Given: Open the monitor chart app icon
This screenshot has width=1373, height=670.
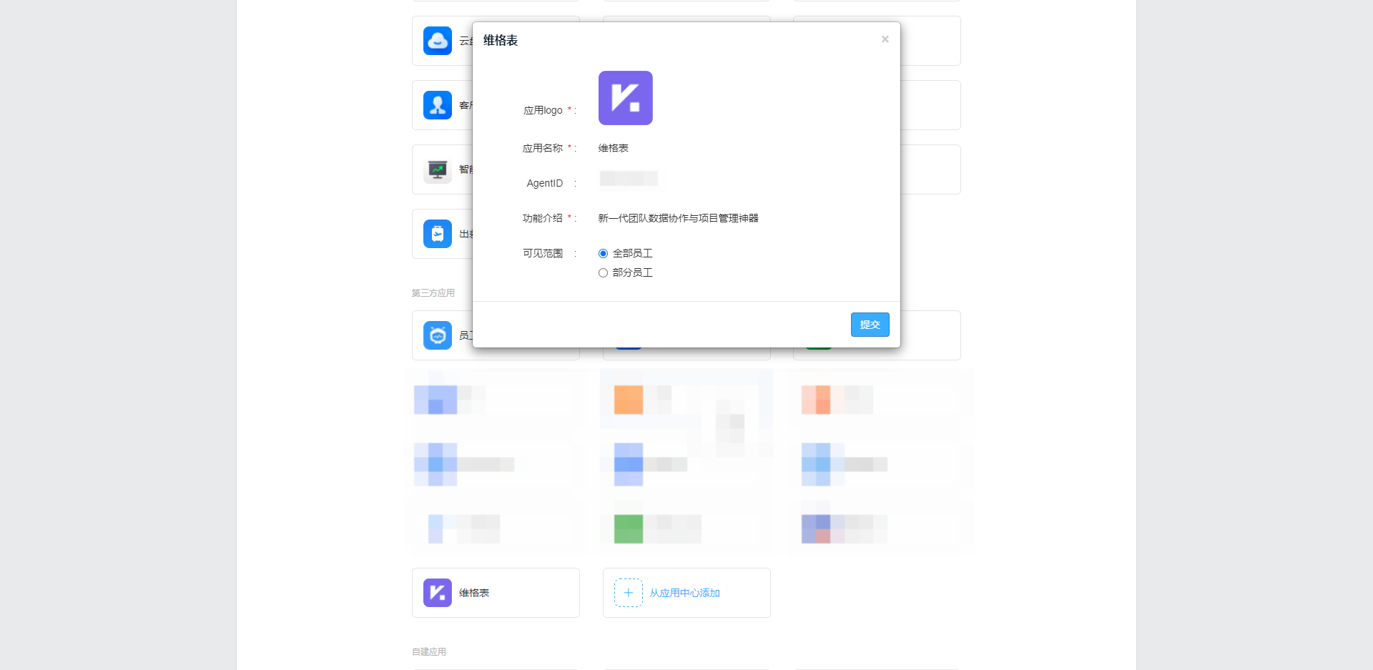Looking at the screenshot, I should point(437,169).
